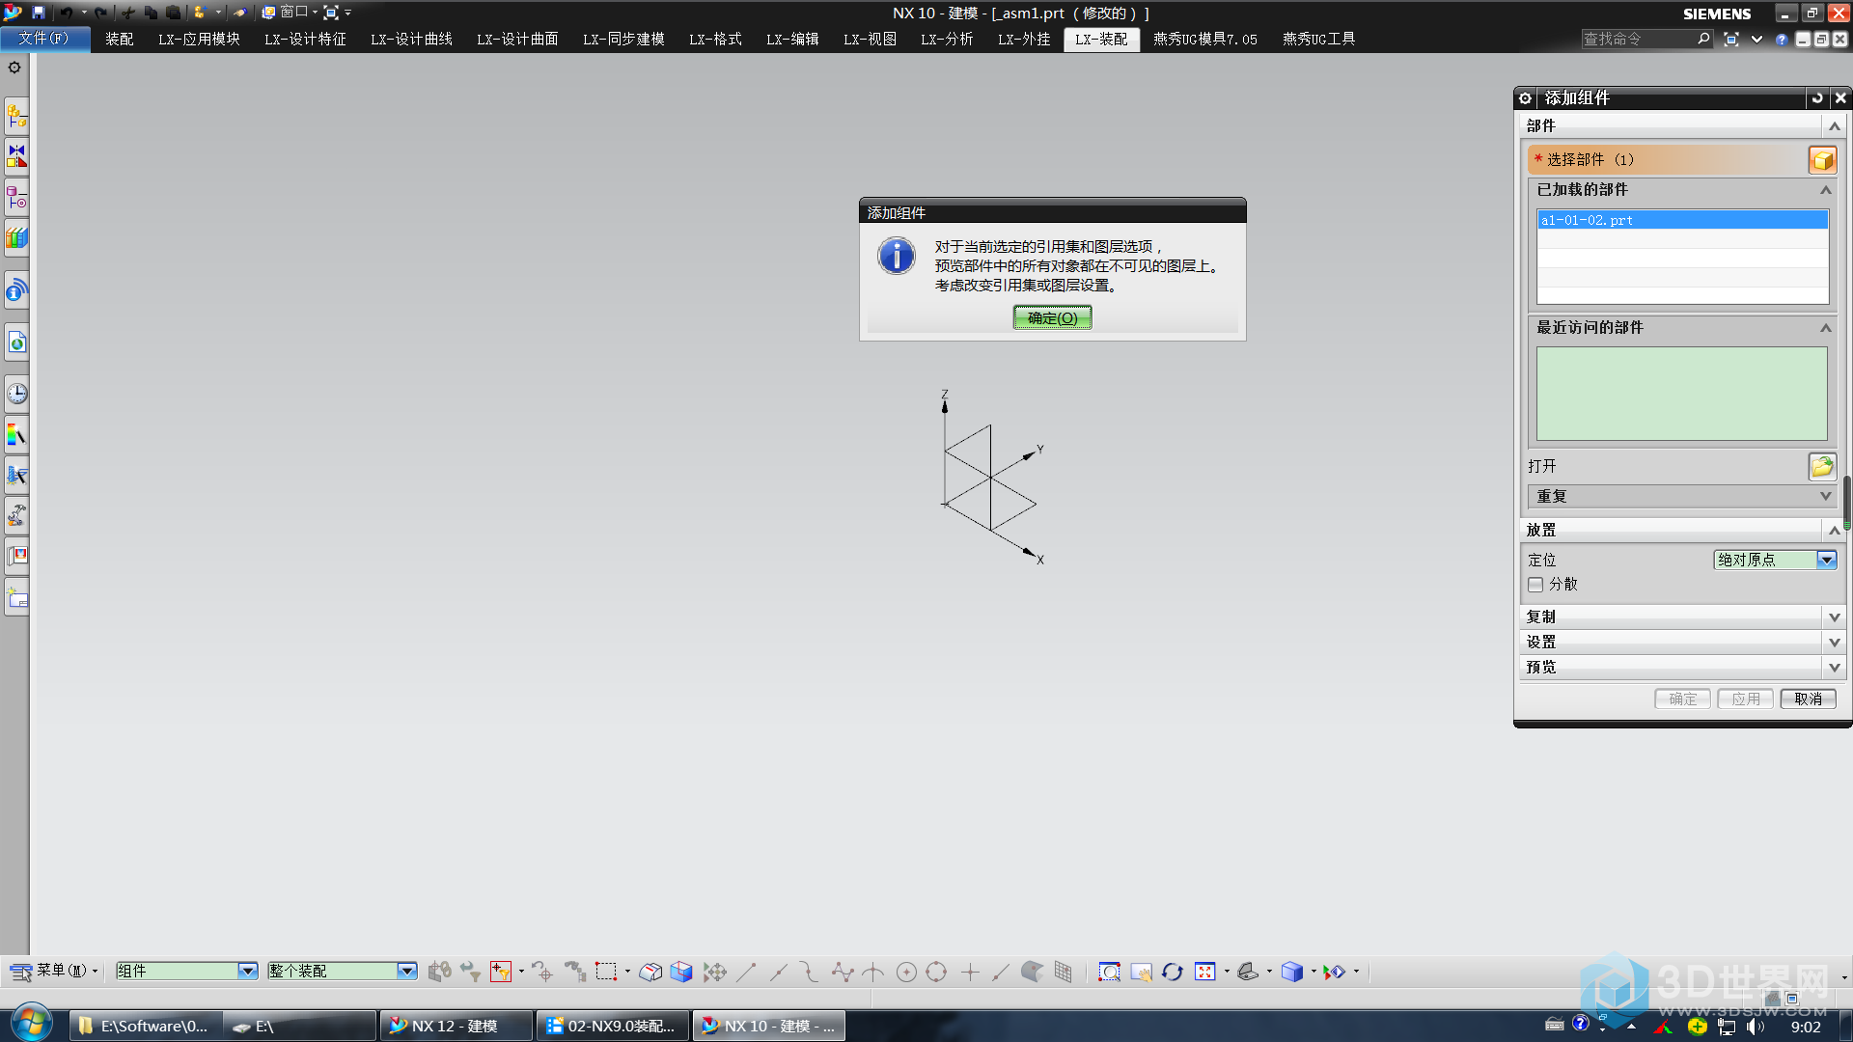Open the Reuse Library books icon
The image size is (1853, 1042).
tap(16, 237)
